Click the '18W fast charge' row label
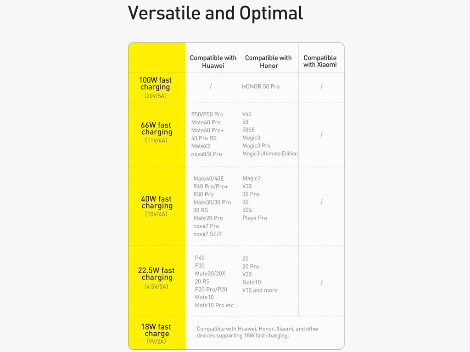This screenshot has width=470, height=352. click(x=157, y=330)
